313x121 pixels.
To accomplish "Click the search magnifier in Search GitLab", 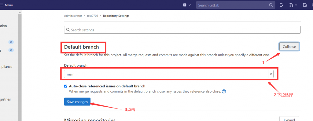I will click(271, 5).
